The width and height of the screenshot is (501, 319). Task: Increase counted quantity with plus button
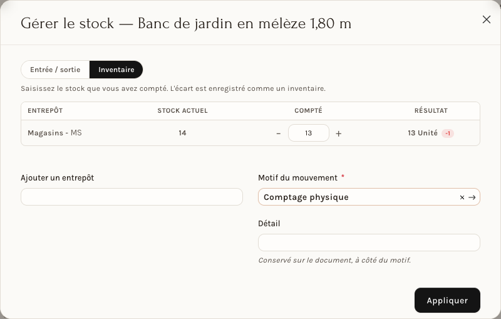[339, 133]
